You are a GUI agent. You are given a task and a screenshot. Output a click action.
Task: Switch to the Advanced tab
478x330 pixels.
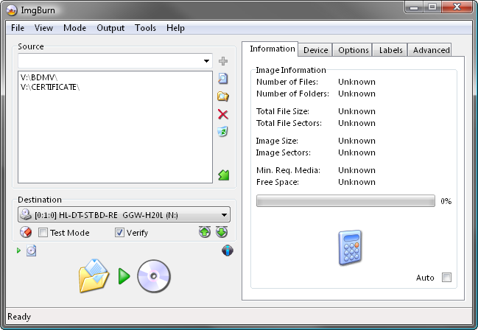click(431, 50)
